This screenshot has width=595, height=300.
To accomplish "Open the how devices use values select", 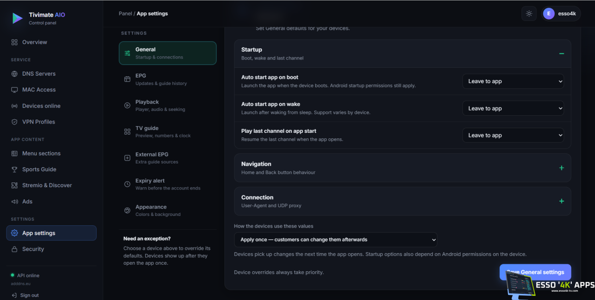I will (x=336, y=240).
